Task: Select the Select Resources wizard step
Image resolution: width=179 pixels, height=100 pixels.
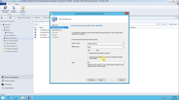Action: pyautogui.click(x=57, y=30)
